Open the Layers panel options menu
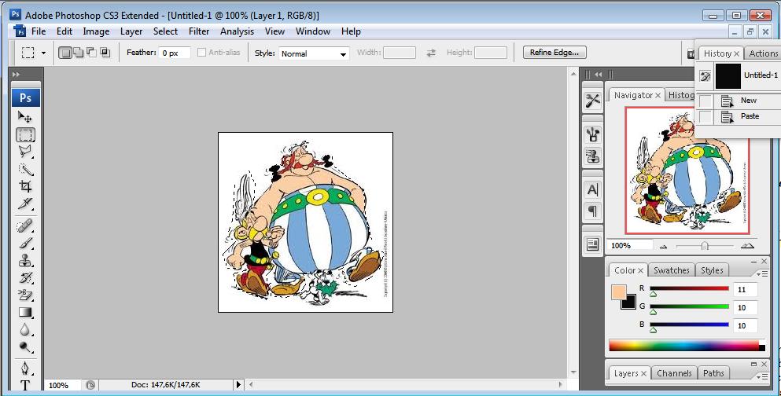The image size is (781, 396). coord(761,376)
